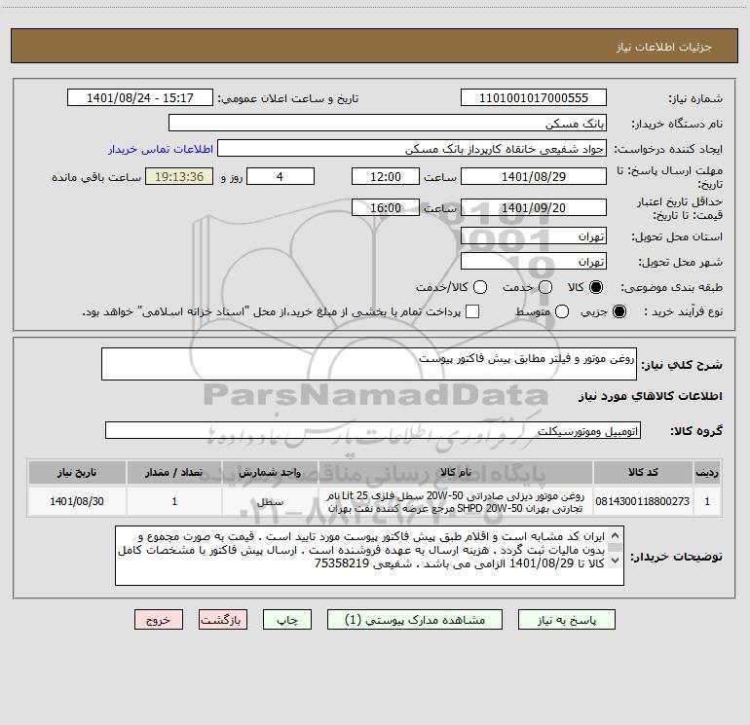Click the validity time field 16:00
Viewport: 750px width, 725px height.
point(386,207)
